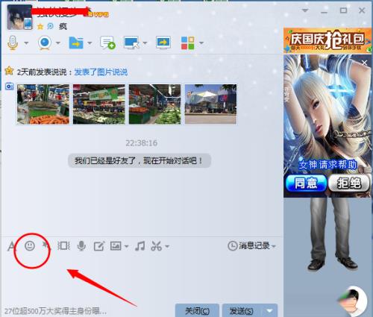The height and width of the screenshot is (317, 373).
Task: Create a discussion group with chat-plus icon
Action: (x=107, y=43)
